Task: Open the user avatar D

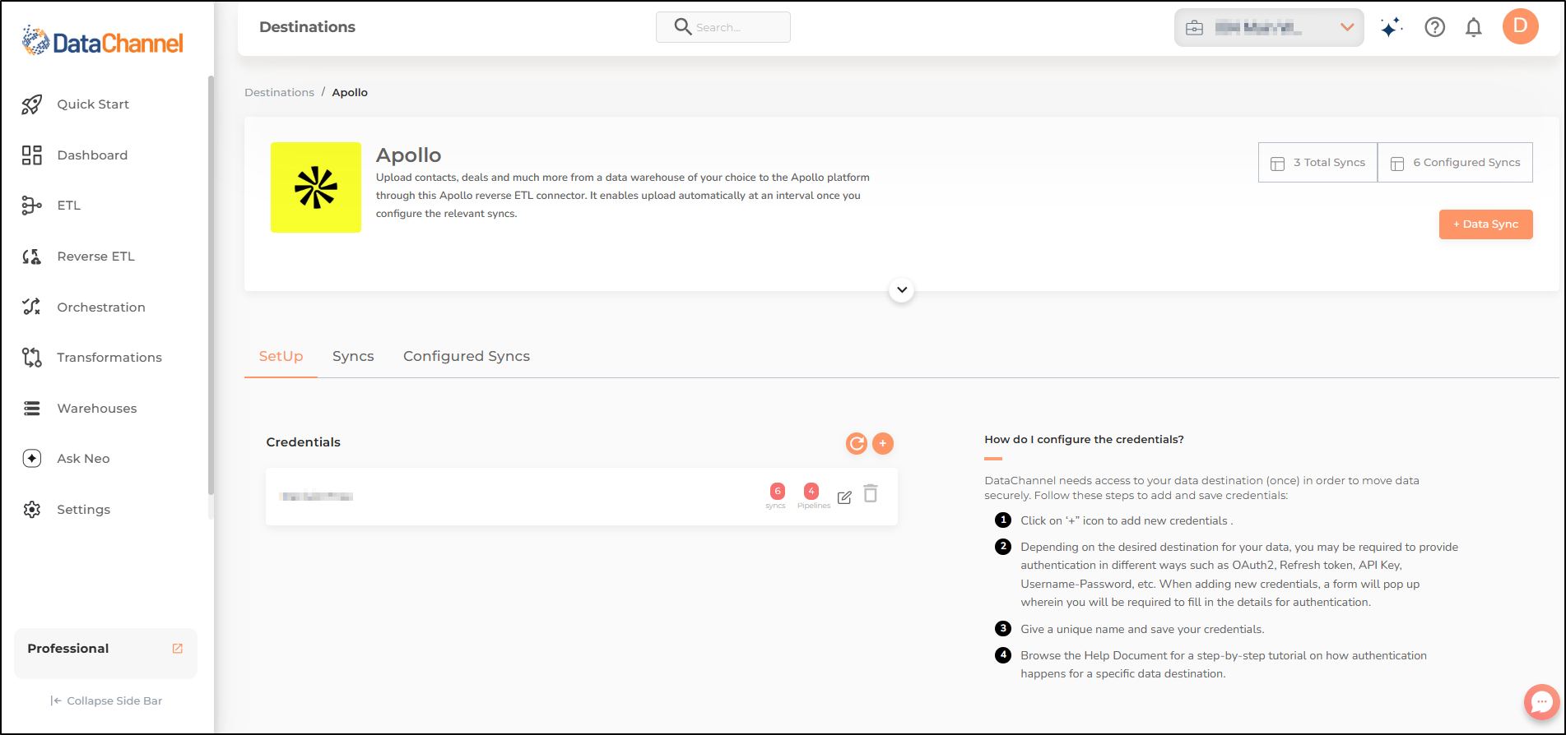Action: (1521, 26)
